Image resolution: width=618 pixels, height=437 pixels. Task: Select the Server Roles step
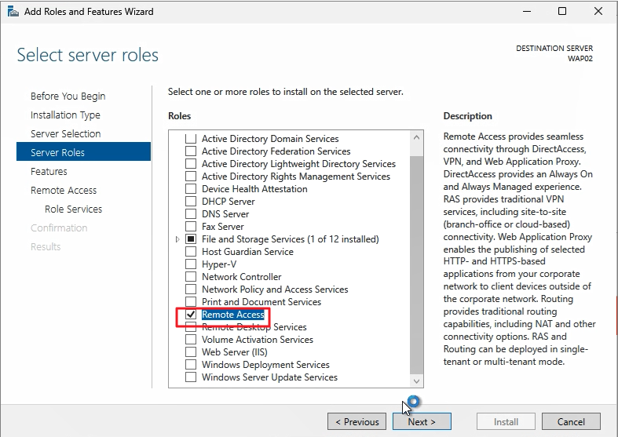[83, 151]
